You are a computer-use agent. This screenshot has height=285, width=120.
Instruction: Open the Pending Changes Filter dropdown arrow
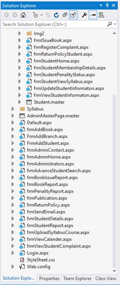pos(42,15)
